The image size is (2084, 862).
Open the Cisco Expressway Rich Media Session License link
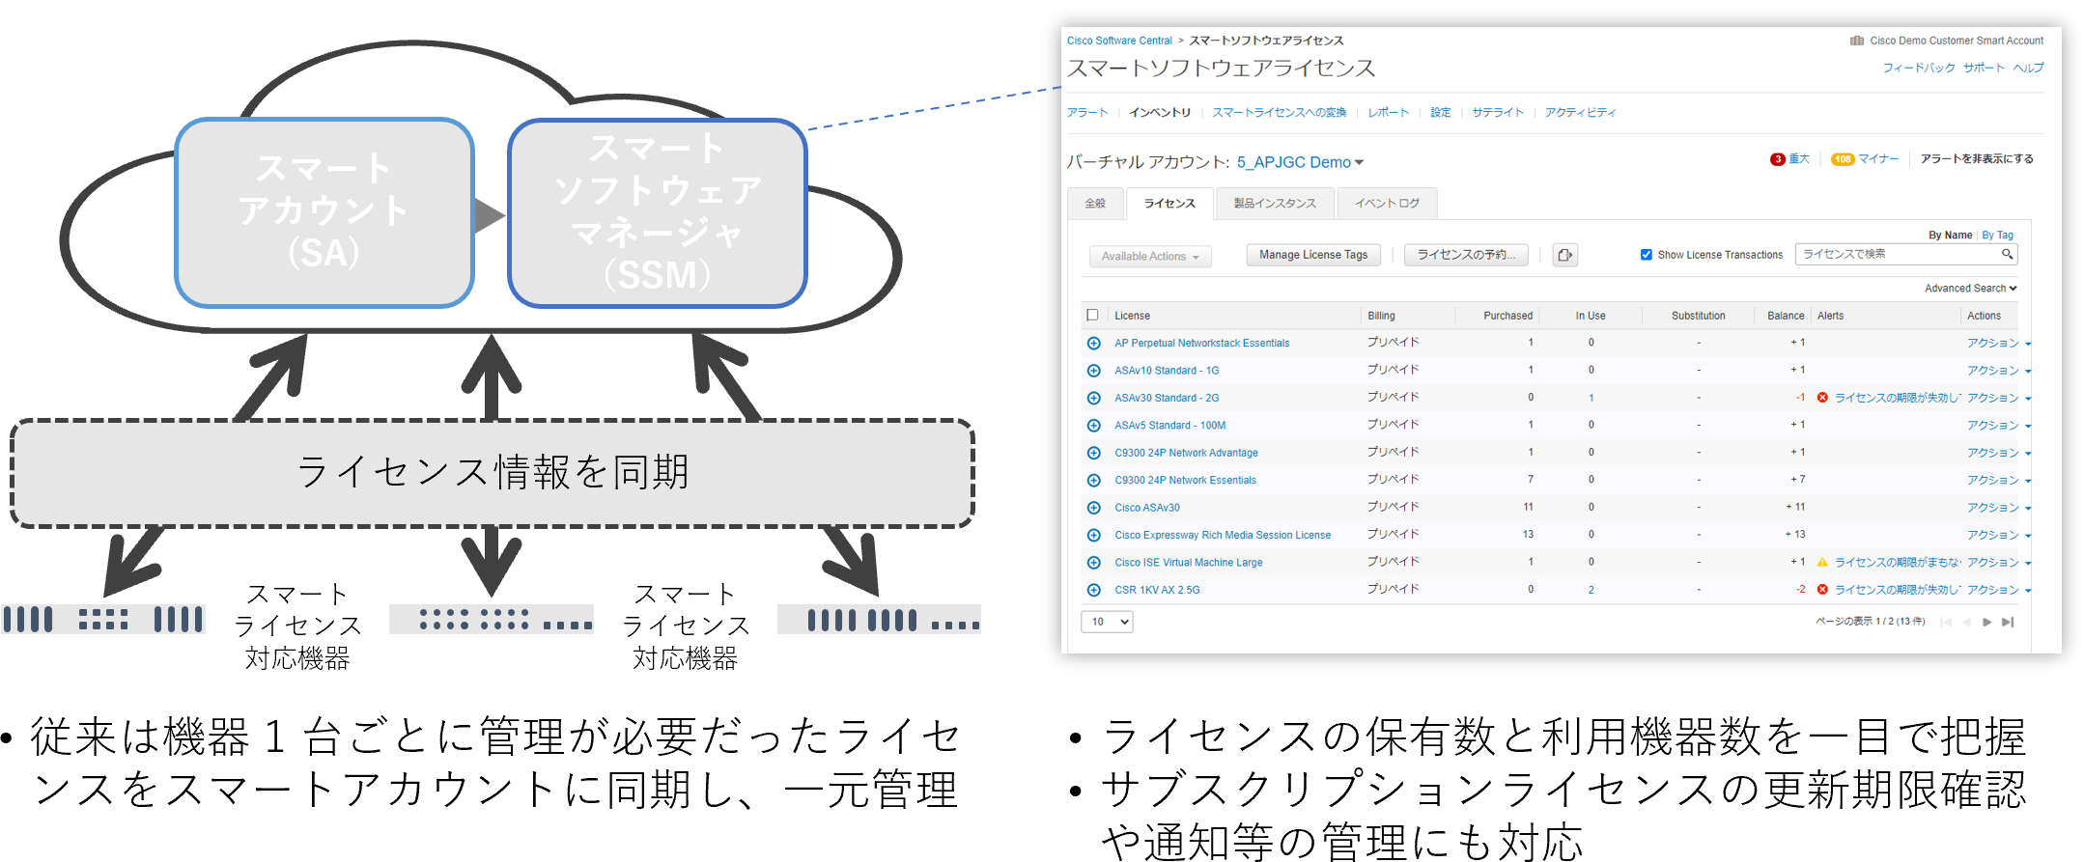[1223, 535]
